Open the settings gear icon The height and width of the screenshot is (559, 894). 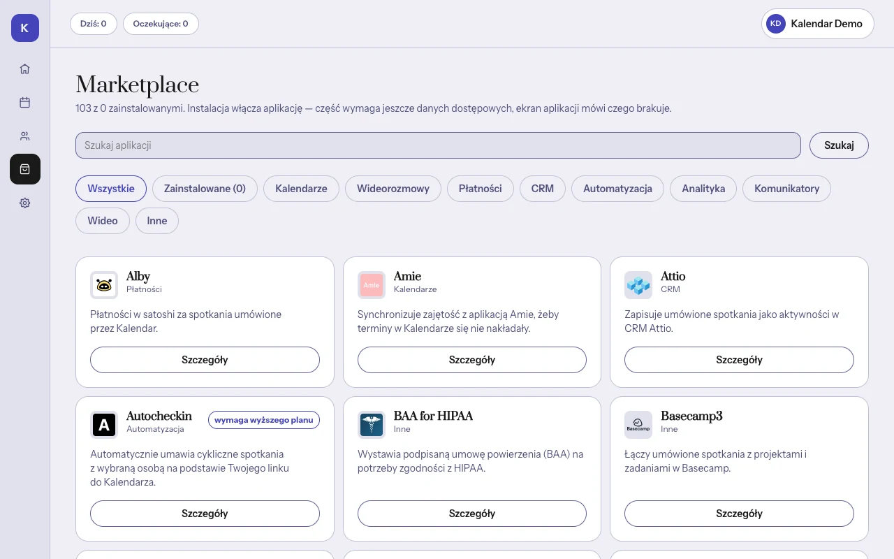point(25,203)
